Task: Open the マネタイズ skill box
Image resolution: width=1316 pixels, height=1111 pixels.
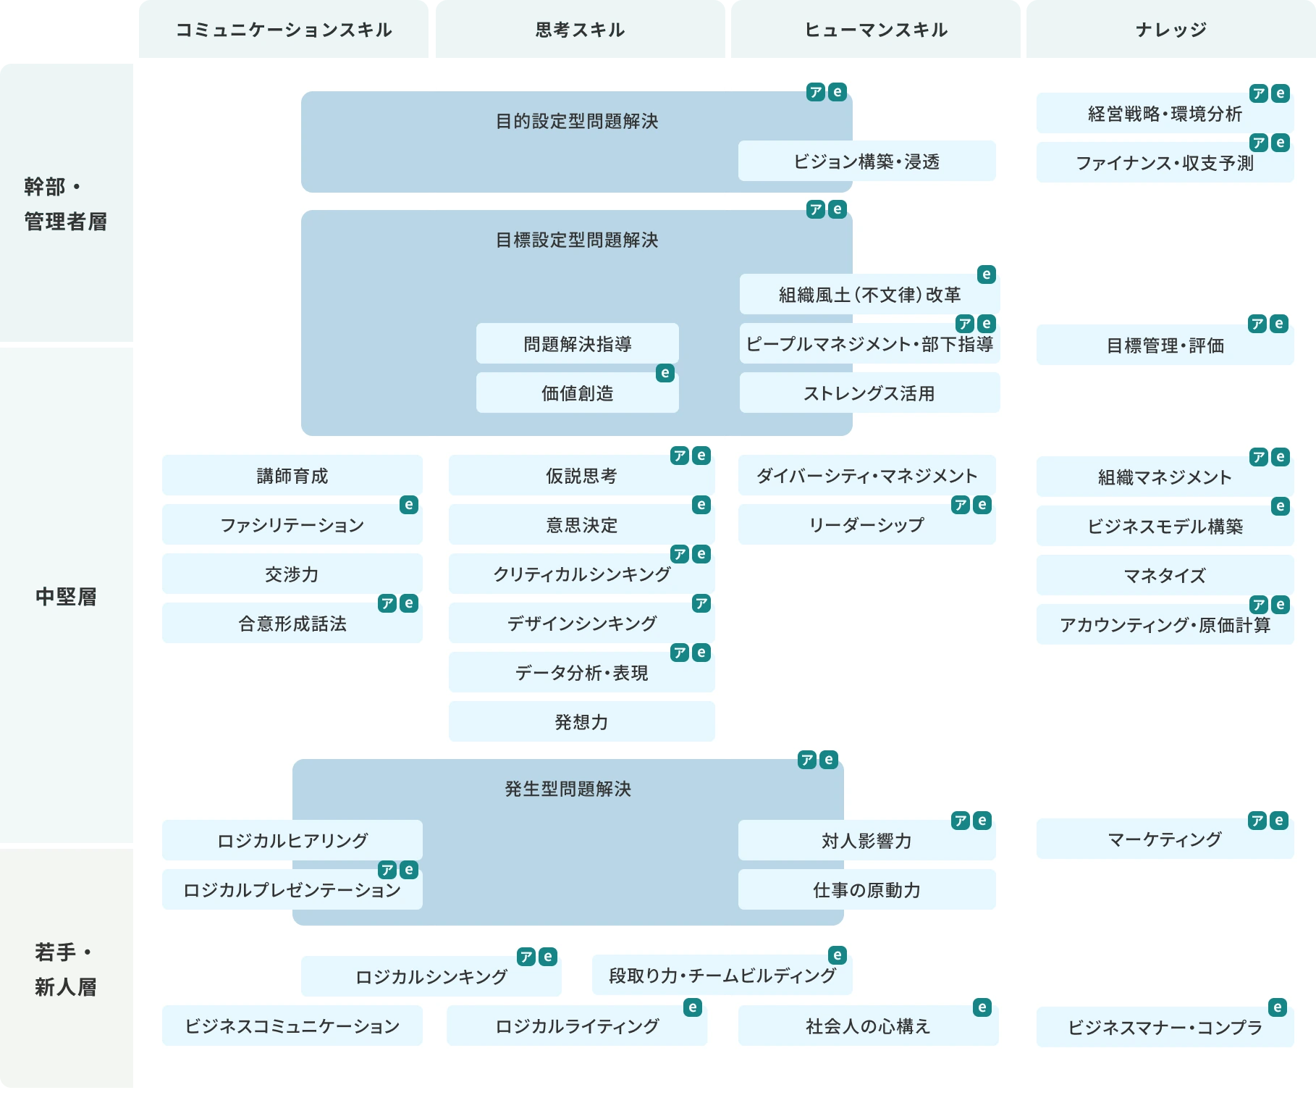Action: [1164, 576]
